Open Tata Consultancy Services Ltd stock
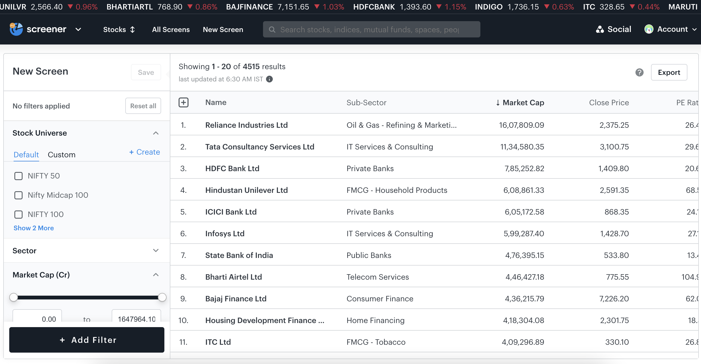 [x=259, y=147]
